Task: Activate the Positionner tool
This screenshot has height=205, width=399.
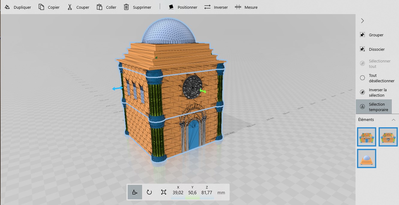Action: (171, 7)
